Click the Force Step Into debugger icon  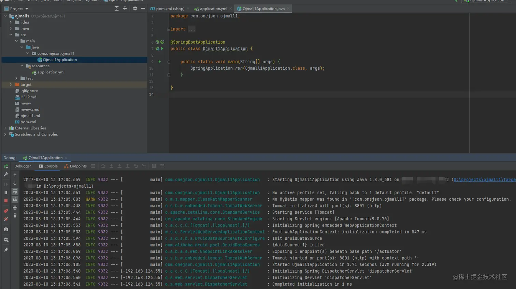coord(119,166)
